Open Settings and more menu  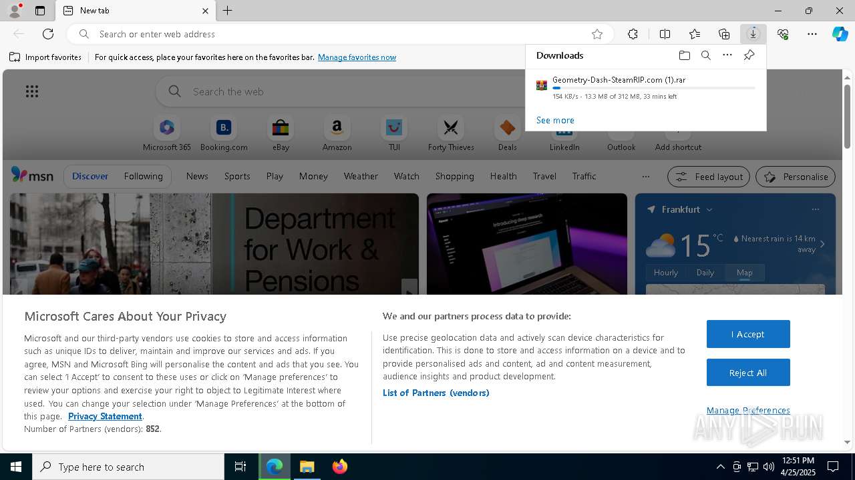click(812, 34)
